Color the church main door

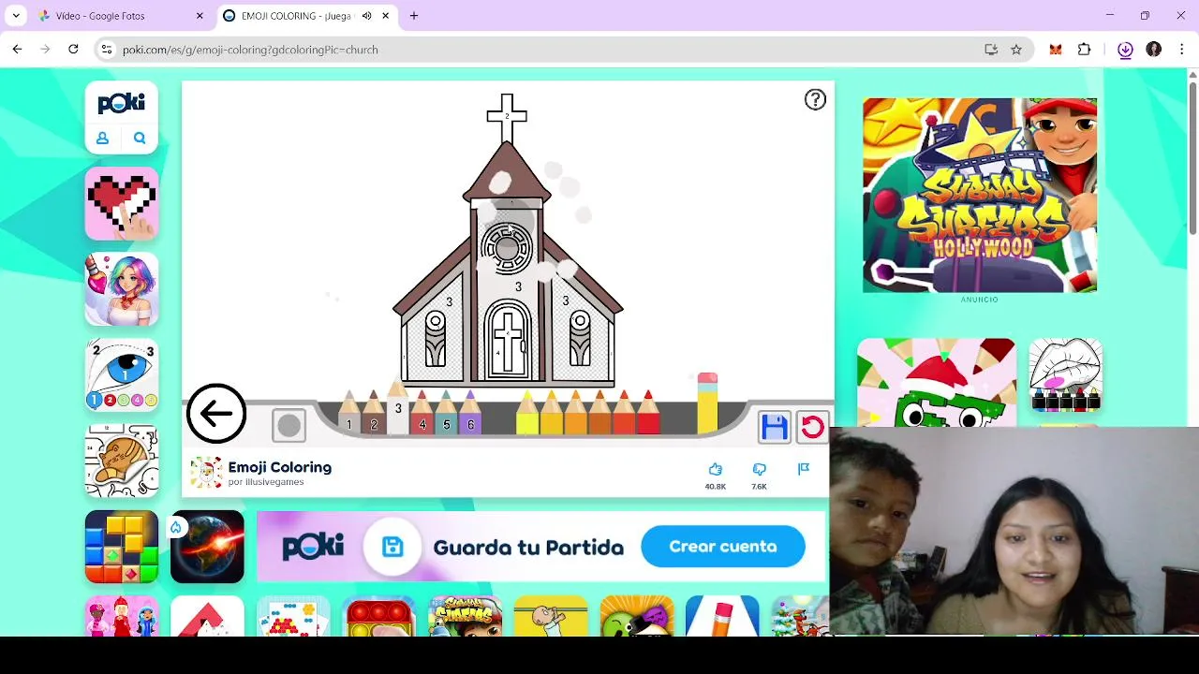(507, 342)
